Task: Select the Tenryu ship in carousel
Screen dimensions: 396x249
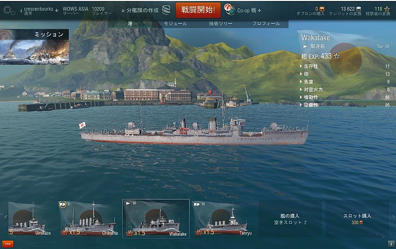Action: click(223, 219)
